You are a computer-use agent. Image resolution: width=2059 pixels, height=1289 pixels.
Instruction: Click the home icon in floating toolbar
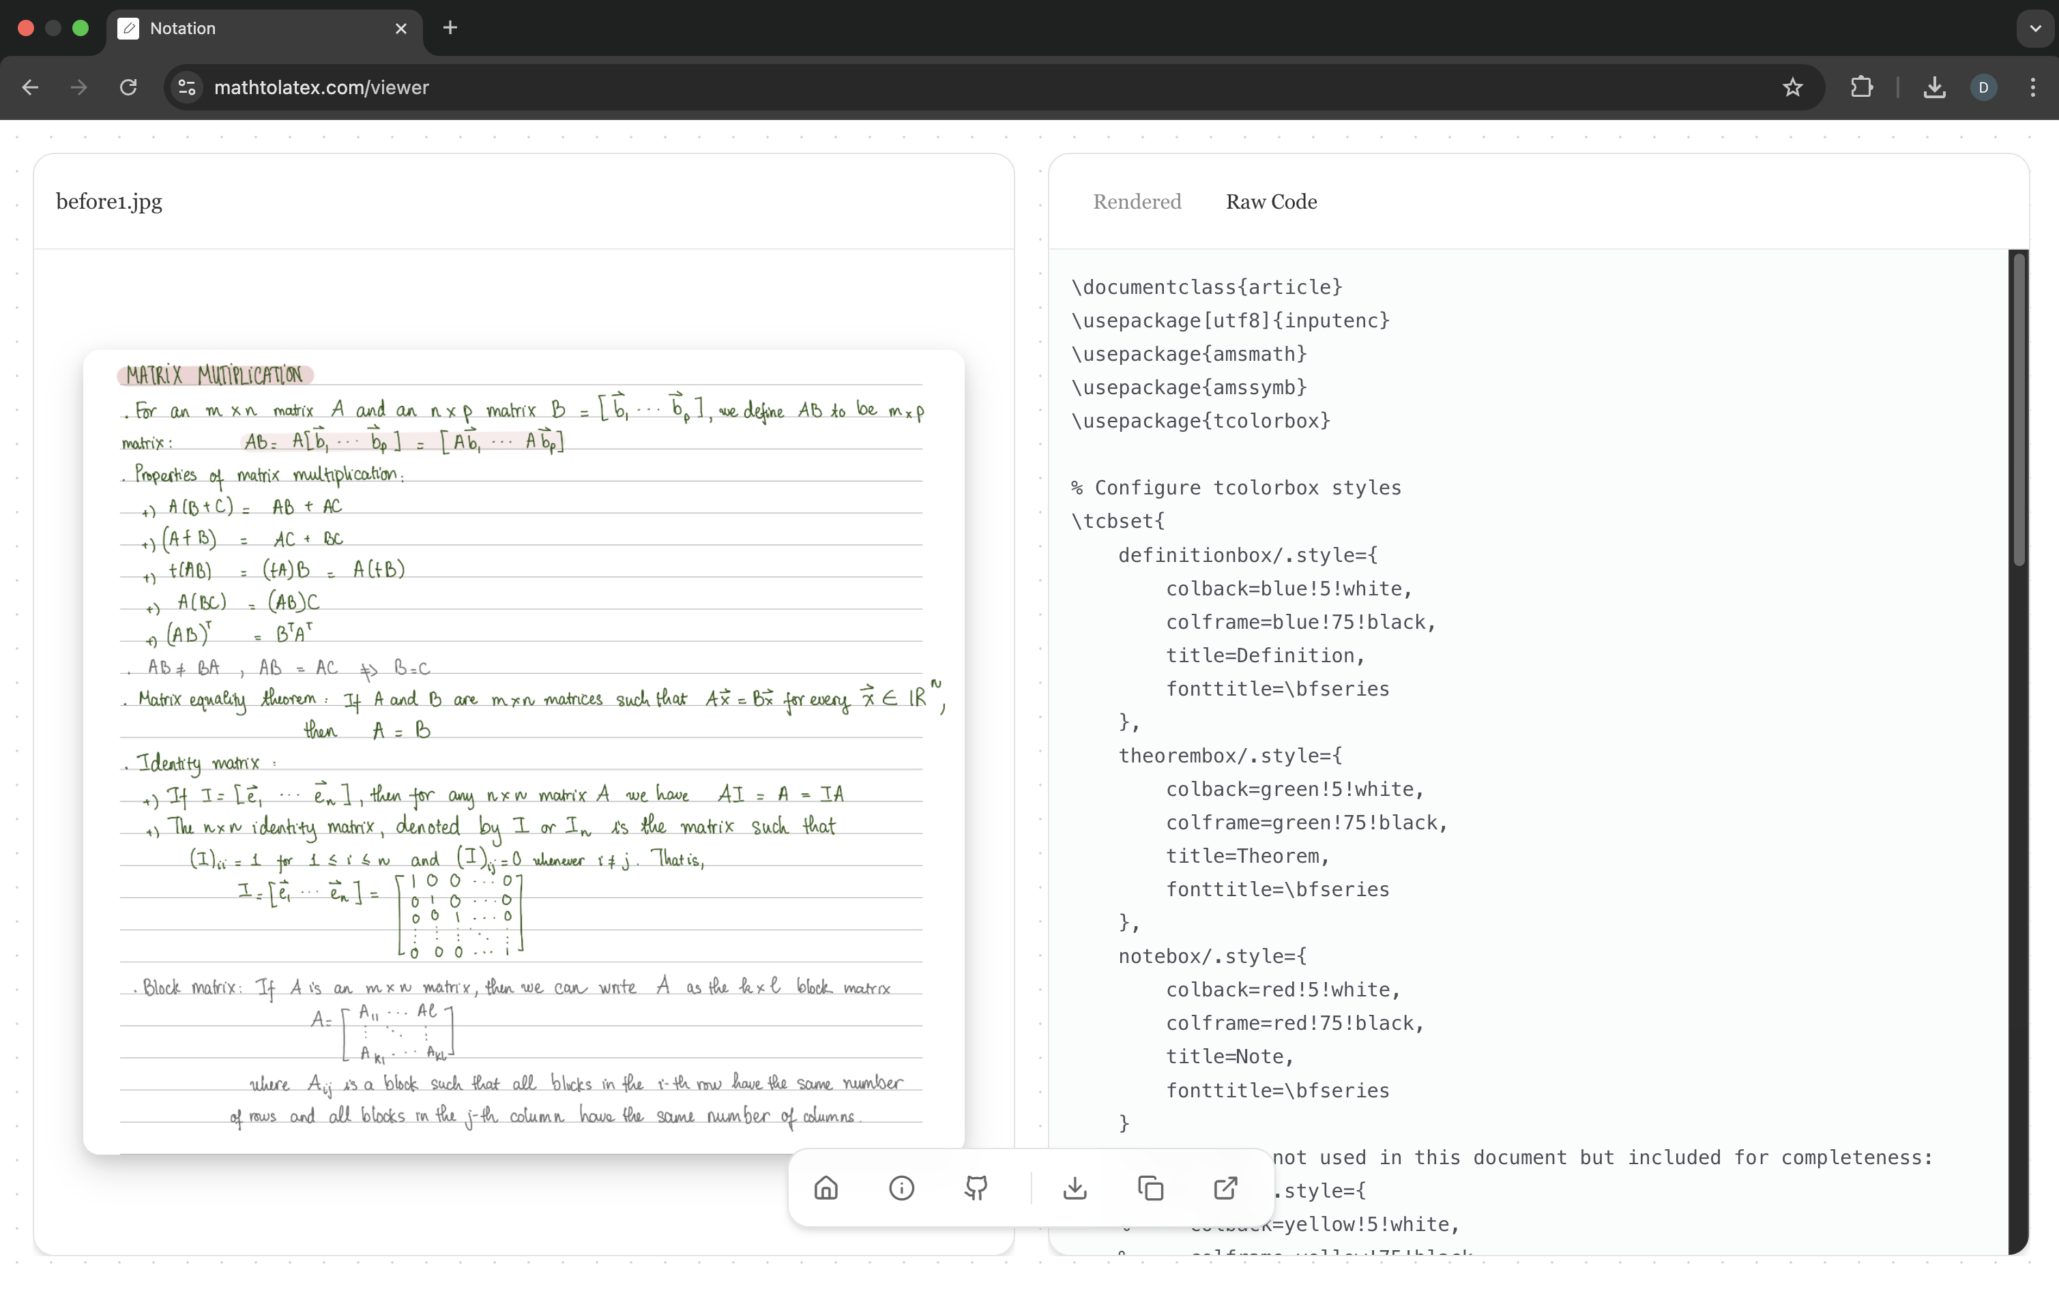tap(826, 1187)
